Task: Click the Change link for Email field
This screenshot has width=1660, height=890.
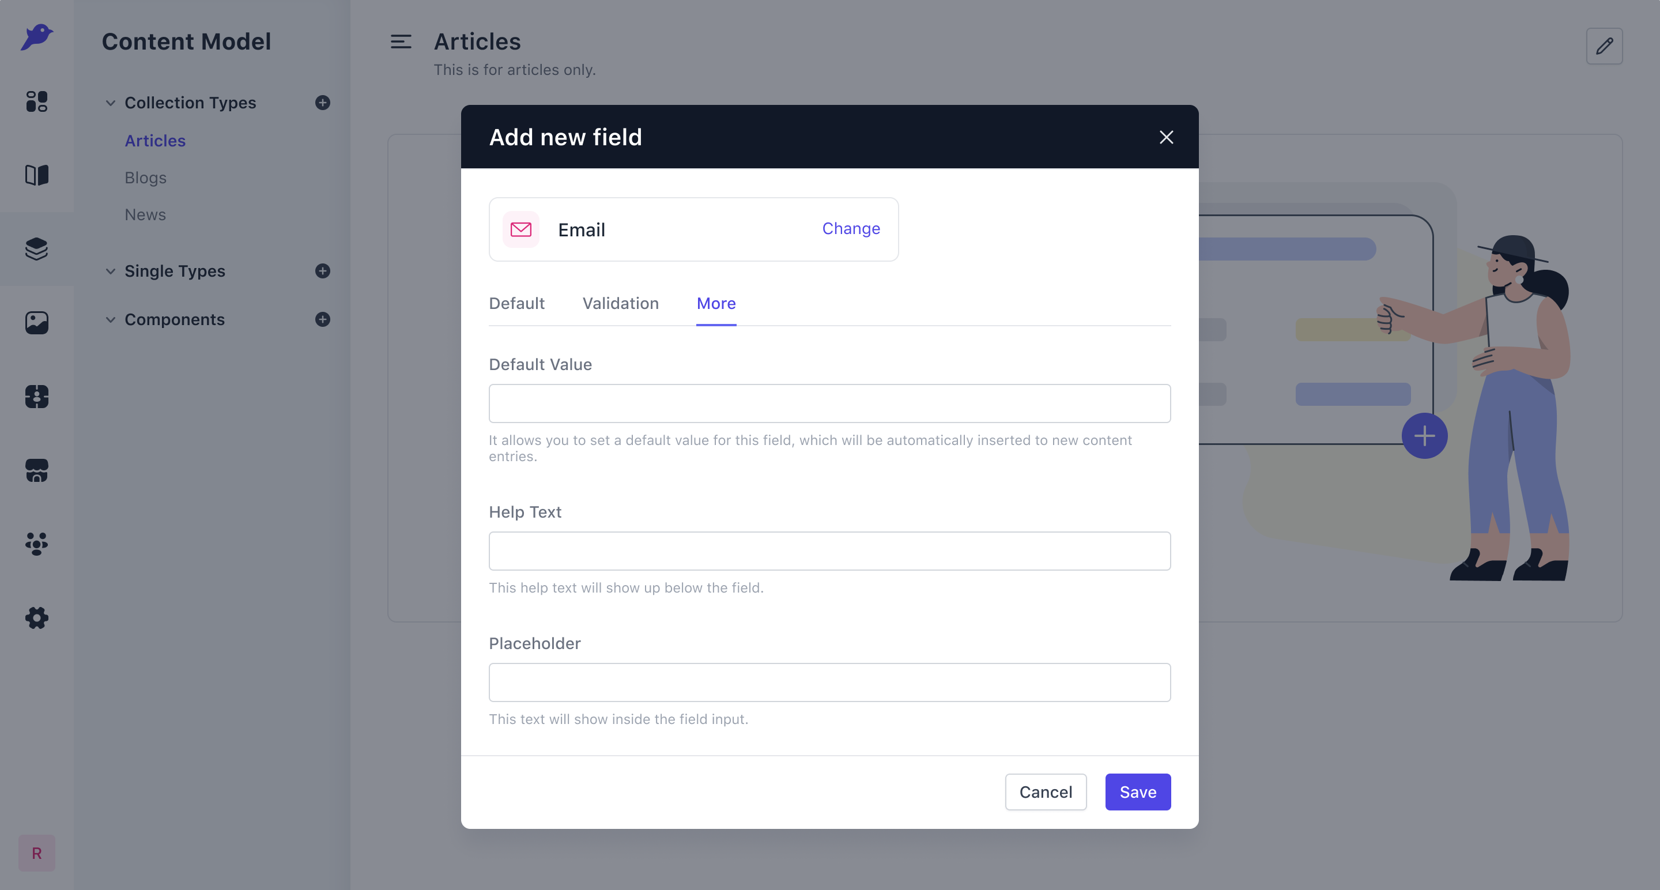Action: pos(851,229)
